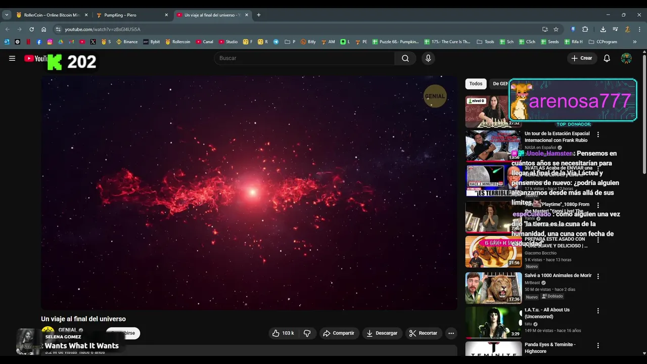
Task: Click the Recortar clip button
Action: point(423,333)
